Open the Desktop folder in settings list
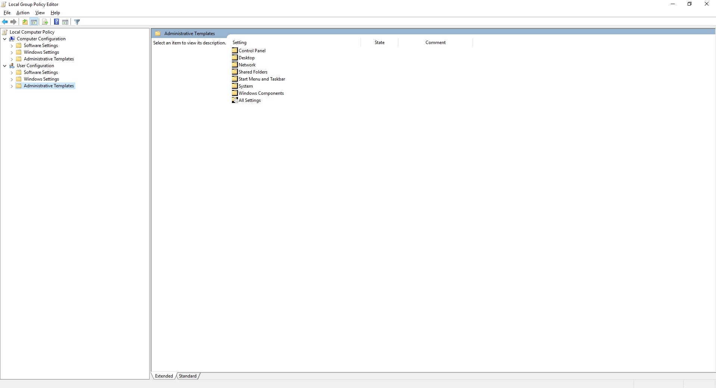This screenshot has width=716, height=388. (x=246, y=58)
